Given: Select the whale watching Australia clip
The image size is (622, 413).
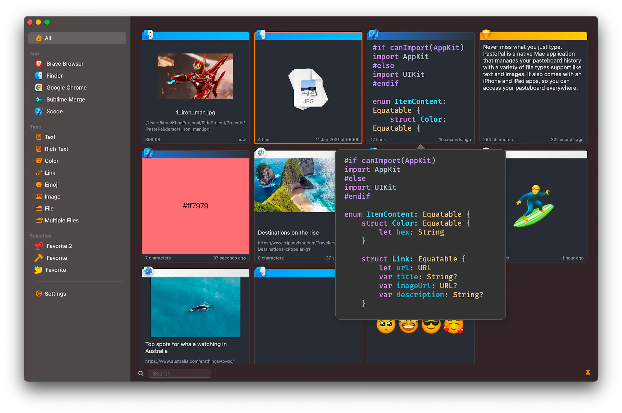Looking at the screenshot, I should click(x=196, y=316).
